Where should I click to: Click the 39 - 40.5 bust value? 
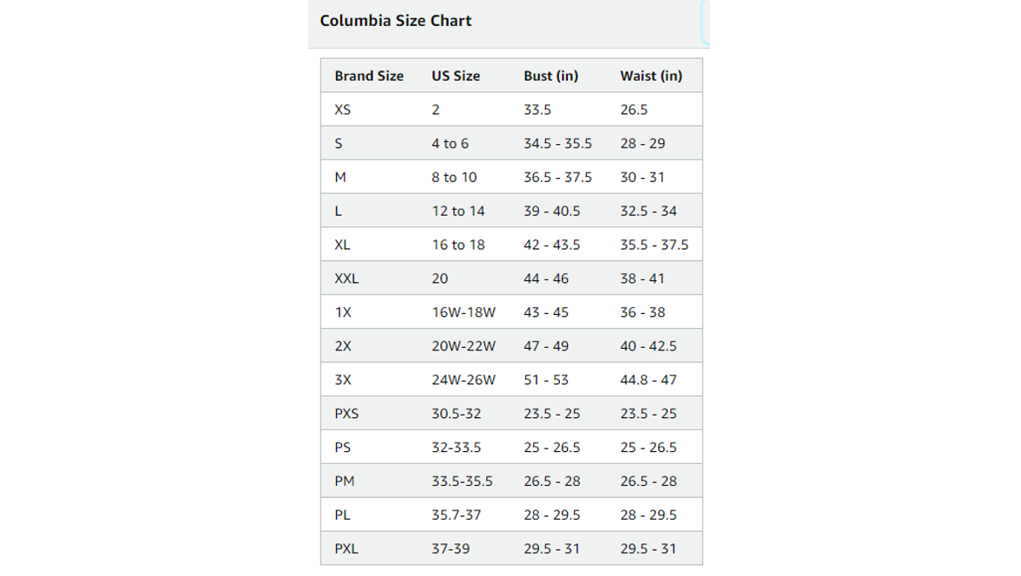click(551, 212)
